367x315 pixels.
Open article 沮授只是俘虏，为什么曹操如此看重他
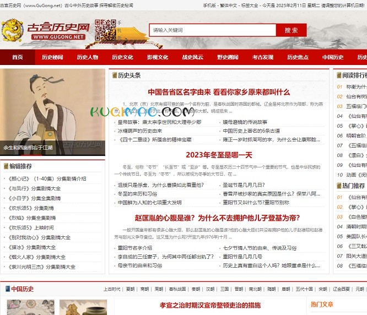pyautogui.click(x=161, y=185)
